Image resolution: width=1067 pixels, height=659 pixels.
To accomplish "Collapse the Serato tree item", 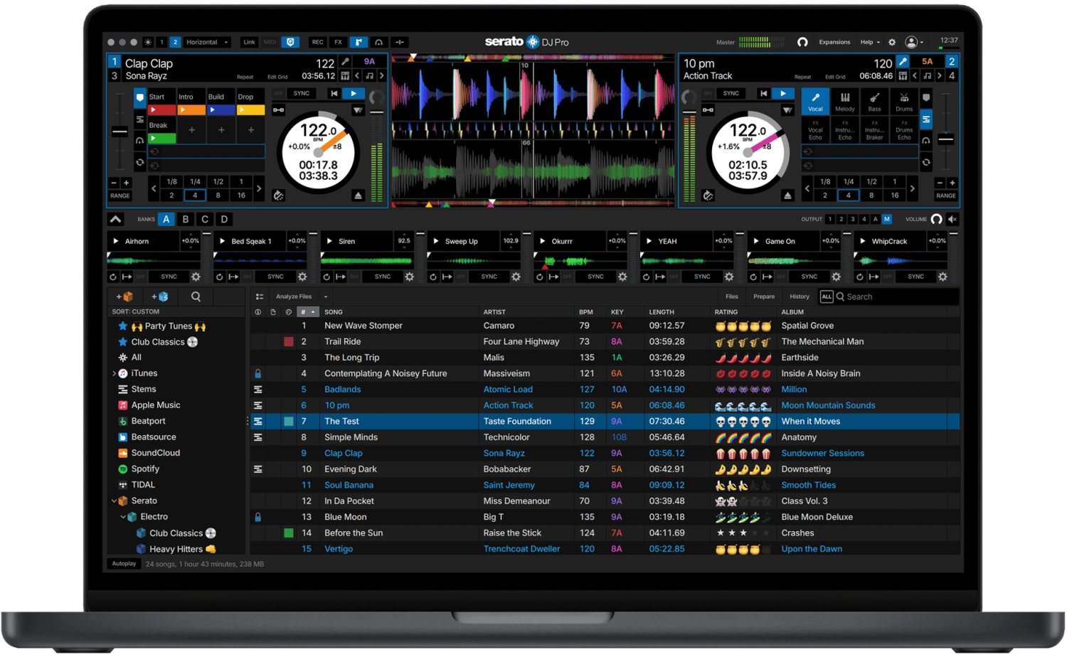I will [114, 500].
